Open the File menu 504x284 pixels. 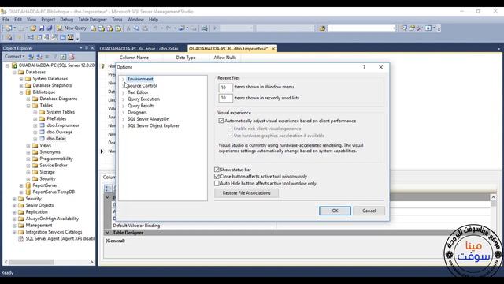(6, 20)
